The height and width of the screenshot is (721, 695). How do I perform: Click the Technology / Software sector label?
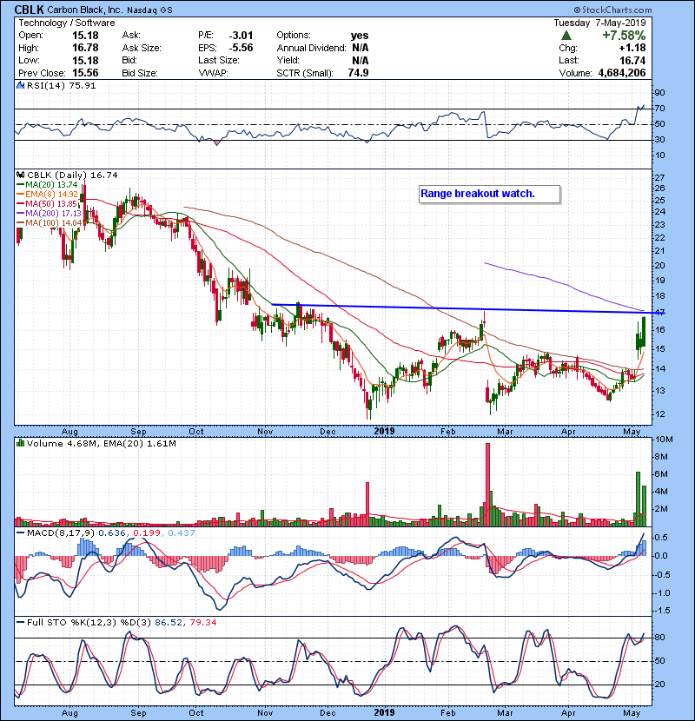[x=67, y=23]
